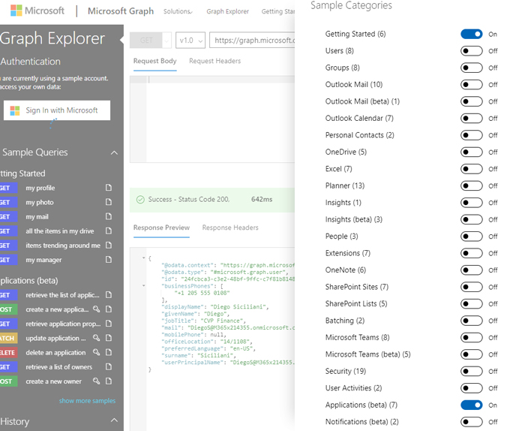Switch to the Request Headers tab
The width and height of the screenshot is (525, 431).
[x=214, y=61]
